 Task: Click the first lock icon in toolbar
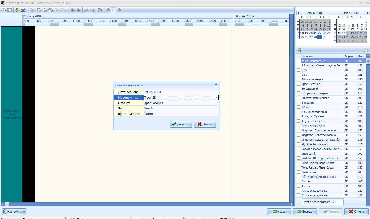[x=73, y=10]
